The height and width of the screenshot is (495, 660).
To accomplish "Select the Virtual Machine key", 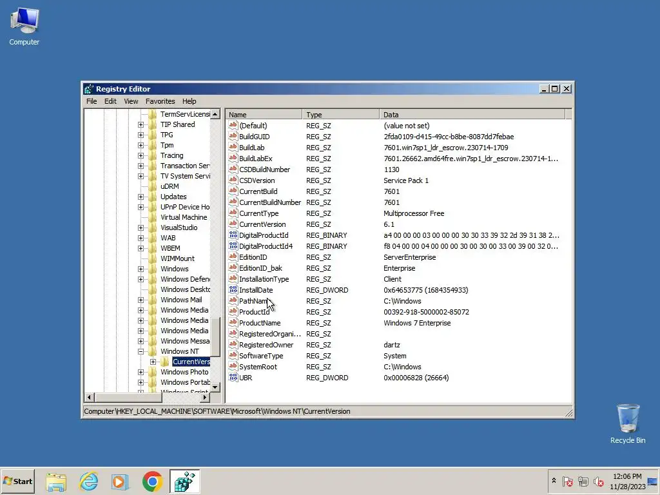I will (184, 217).
